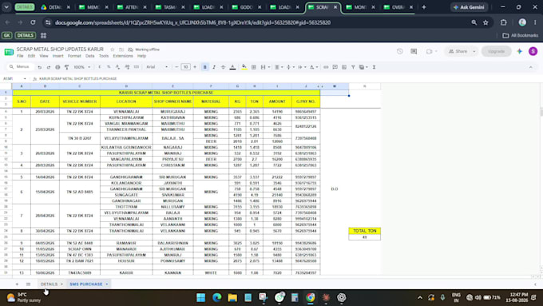This screenshot has height=306, width=543.
Task: Open text wrapping options
Action: [301, 67]
